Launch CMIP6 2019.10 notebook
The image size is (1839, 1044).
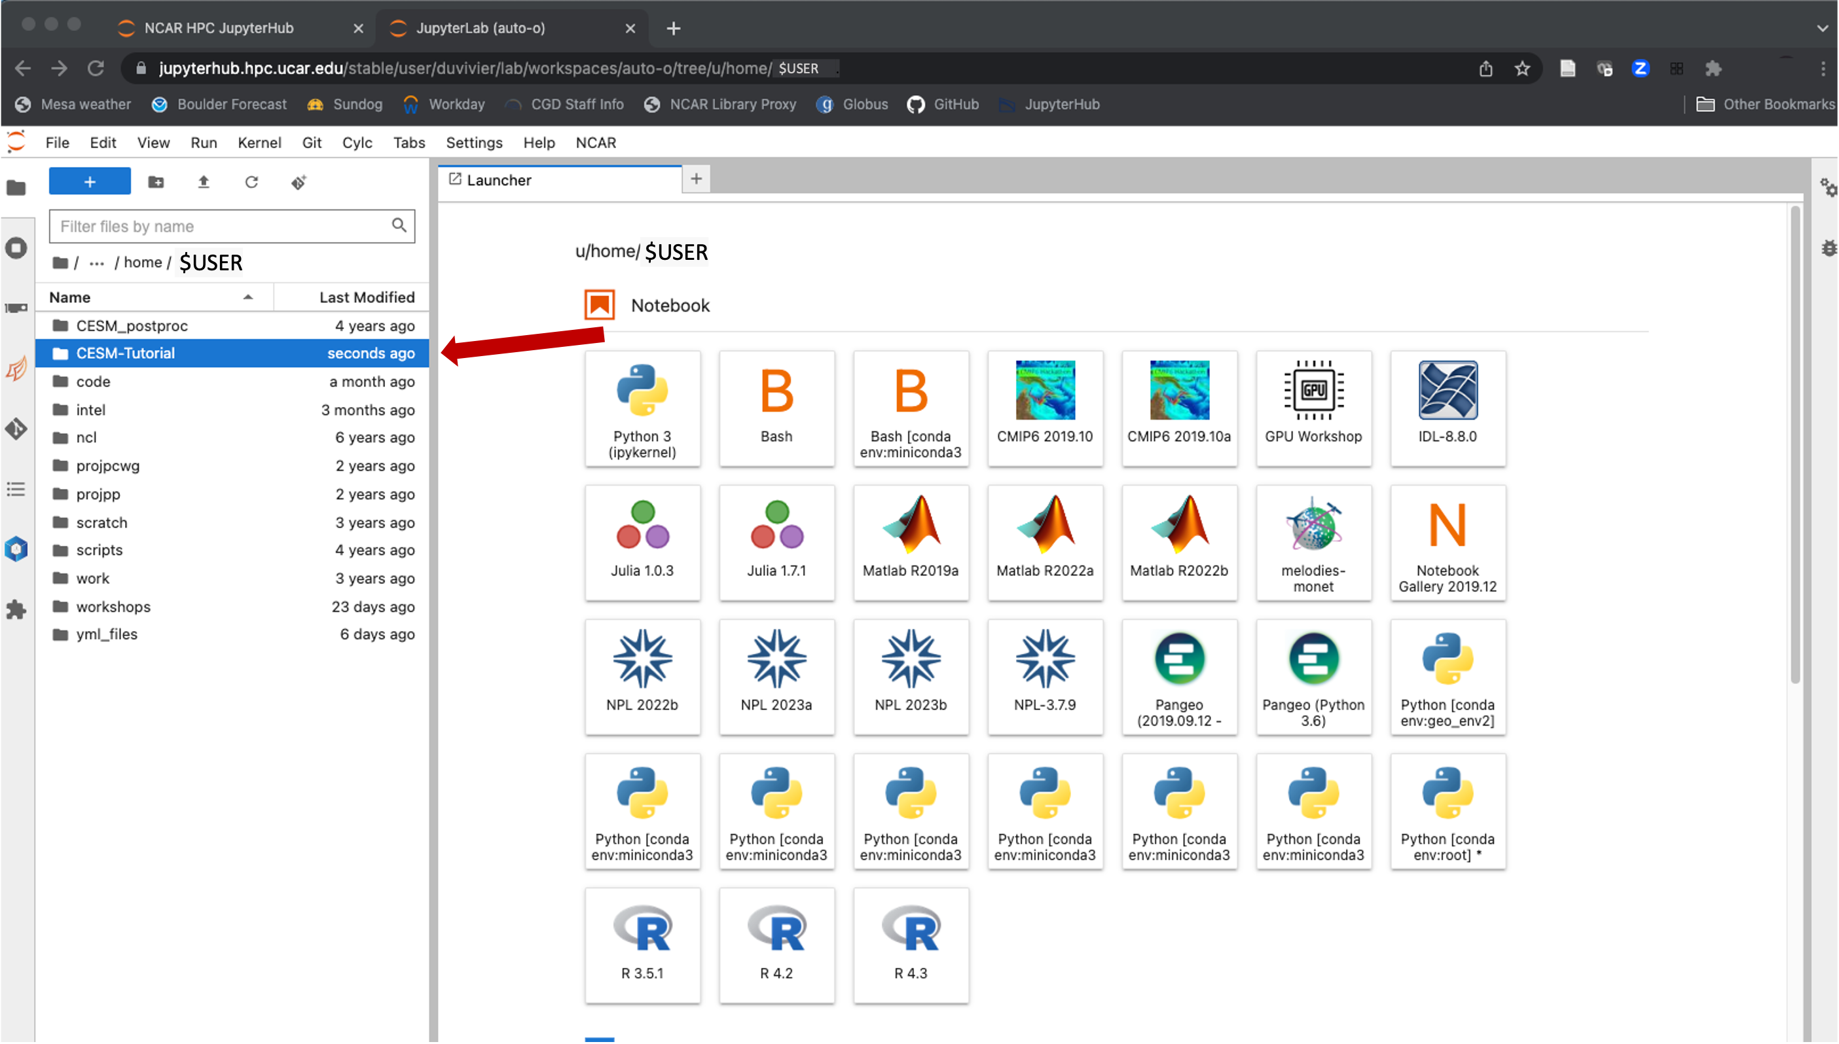click(x=1045, y=408)
